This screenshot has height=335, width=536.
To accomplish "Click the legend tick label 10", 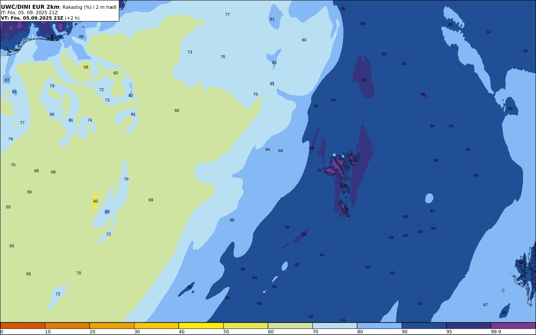I will (48, 332).
